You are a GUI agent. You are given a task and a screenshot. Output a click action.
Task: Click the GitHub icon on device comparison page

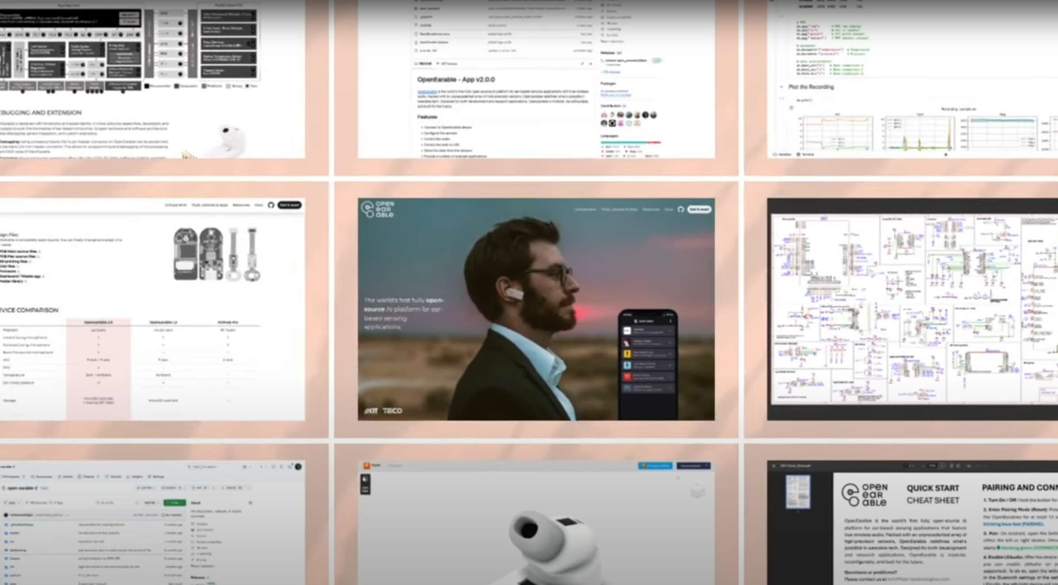coord(271,205)
